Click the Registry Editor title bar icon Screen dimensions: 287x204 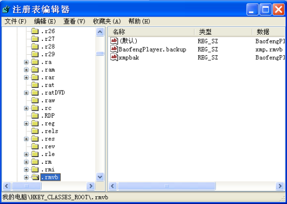(6, 9)
